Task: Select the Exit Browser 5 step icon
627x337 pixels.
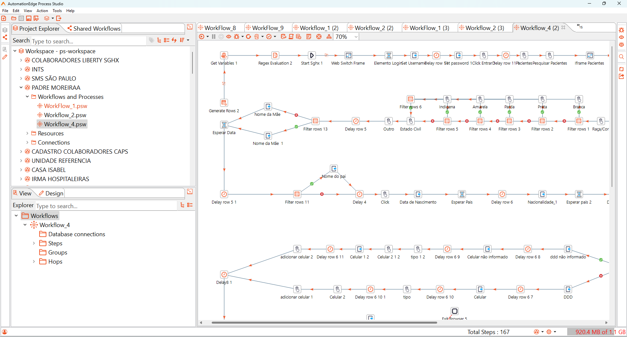Action: click(x=454, y=311)
